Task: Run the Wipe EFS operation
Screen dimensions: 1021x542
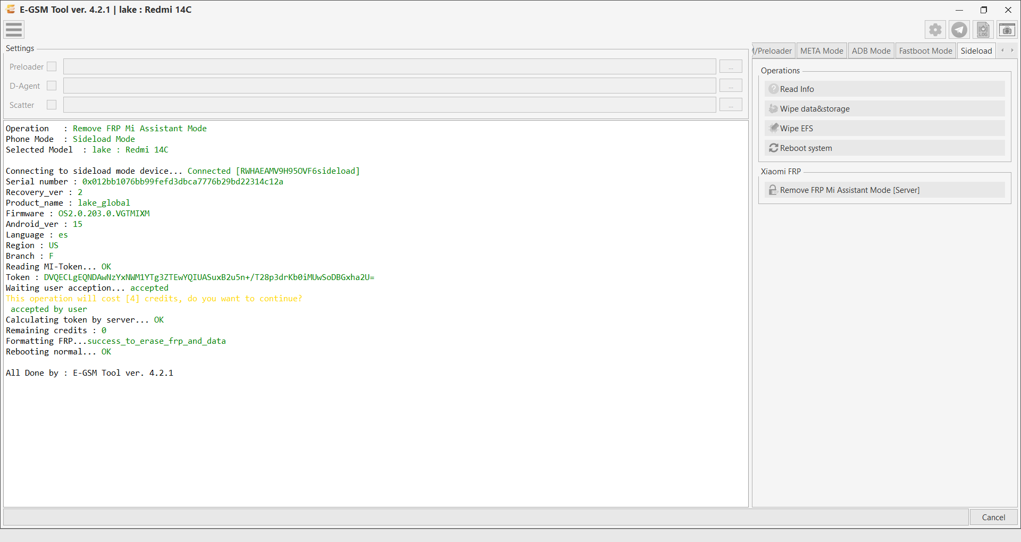Action: [885, 129]
